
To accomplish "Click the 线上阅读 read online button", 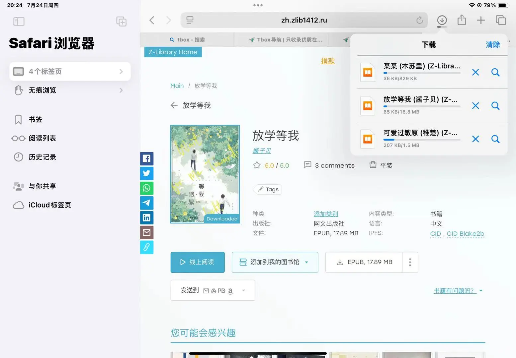I will click(198, 262).
